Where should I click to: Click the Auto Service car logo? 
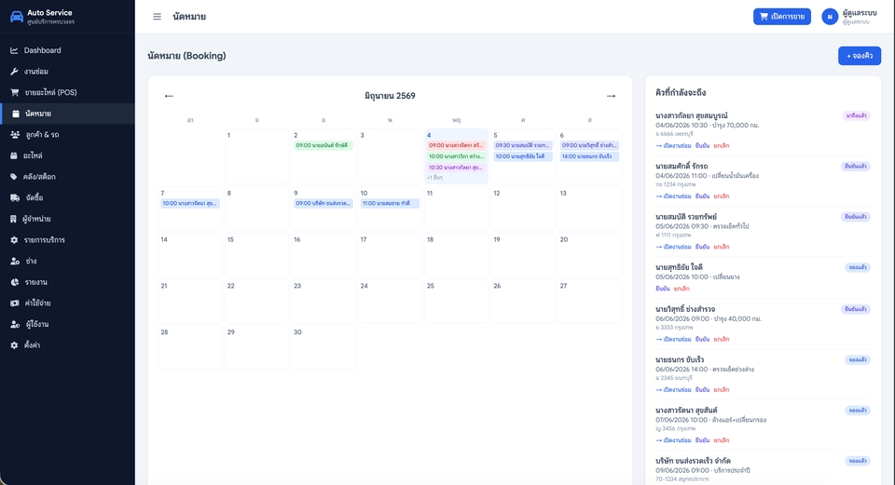click(x=17, y=17)
